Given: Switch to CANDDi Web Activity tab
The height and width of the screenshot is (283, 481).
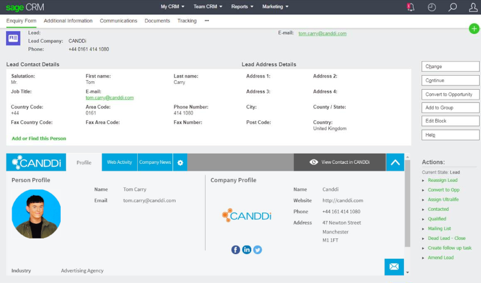Looking at the screenshot, I should 119,162.
